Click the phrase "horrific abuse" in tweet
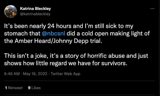 click(x=106, y=56)
